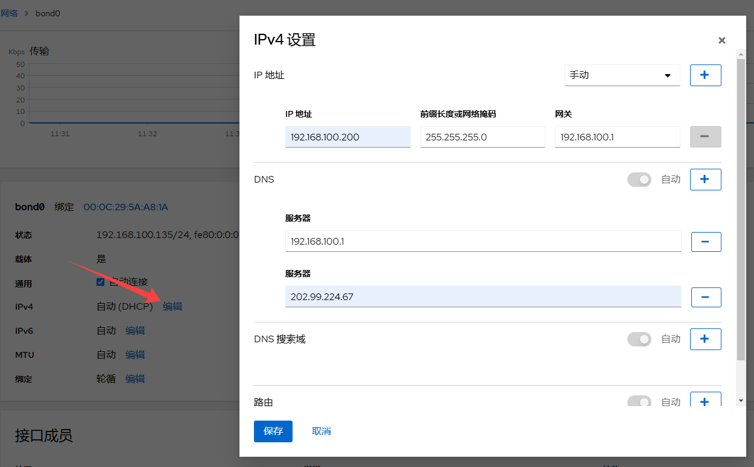Toggle the DNS automatic switch
This screenshot has width=754, height=467.
coord(639,180)
